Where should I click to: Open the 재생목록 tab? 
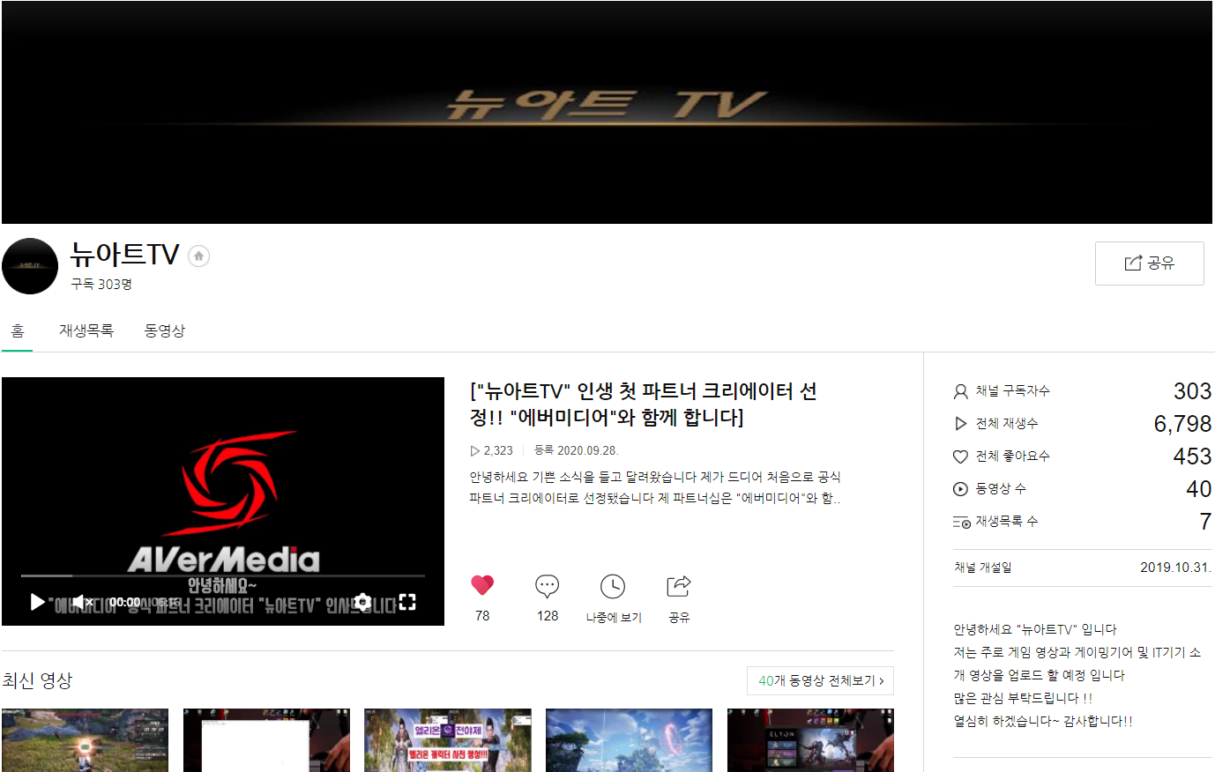[86, 330]
